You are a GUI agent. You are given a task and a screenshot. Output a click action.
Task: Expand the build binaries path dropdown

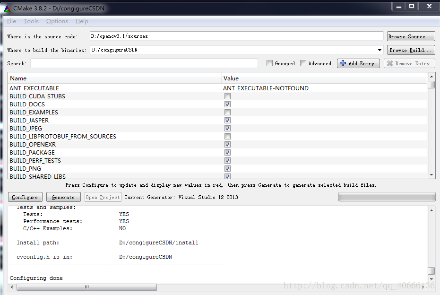[380, 50]
